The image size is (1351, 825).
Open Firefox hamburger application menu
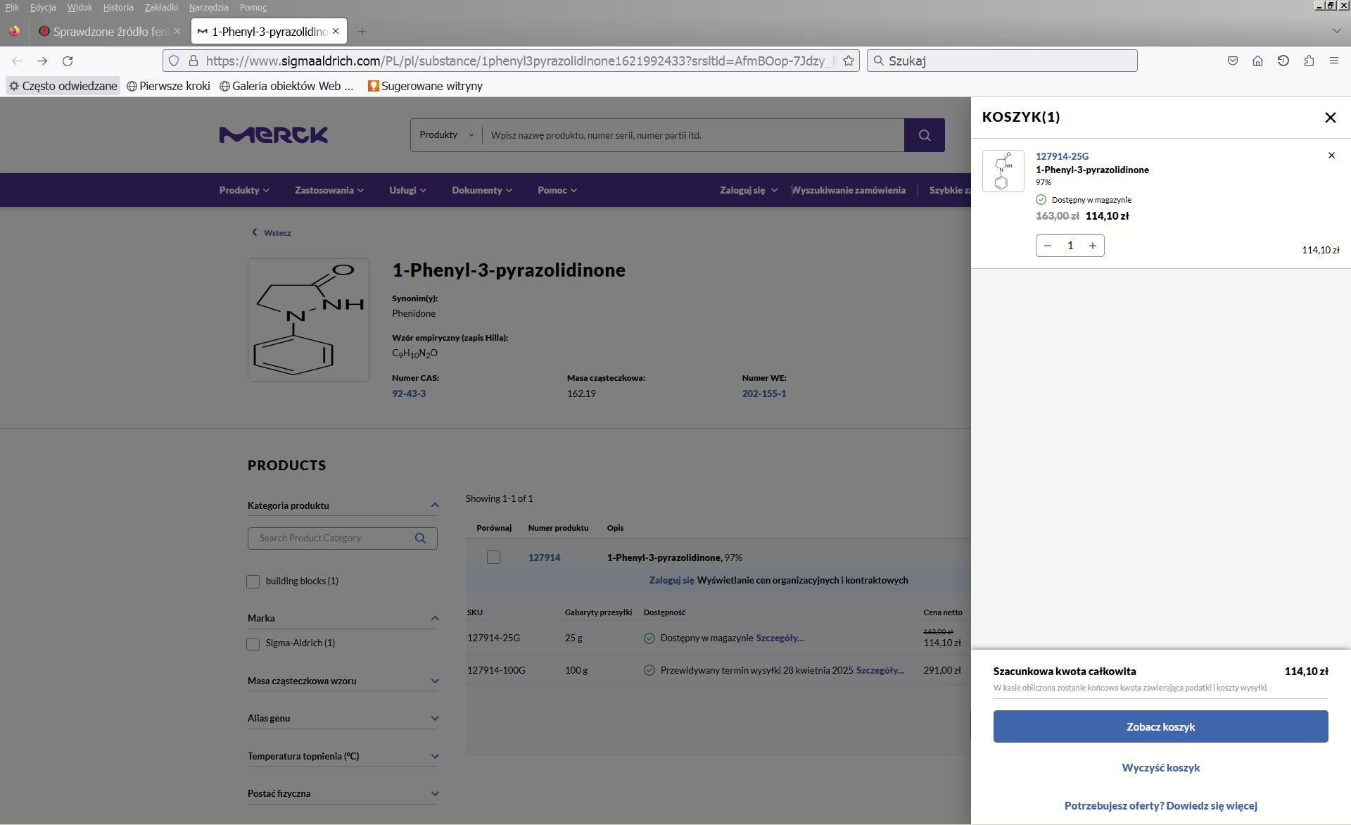point(1333,61)
